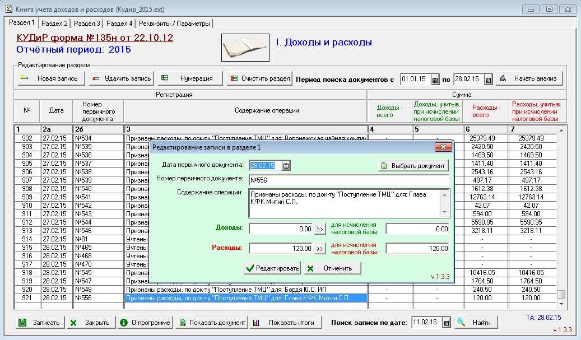Open calendar for search period start date
Screen dimensions: 581x340
(435, 80)
